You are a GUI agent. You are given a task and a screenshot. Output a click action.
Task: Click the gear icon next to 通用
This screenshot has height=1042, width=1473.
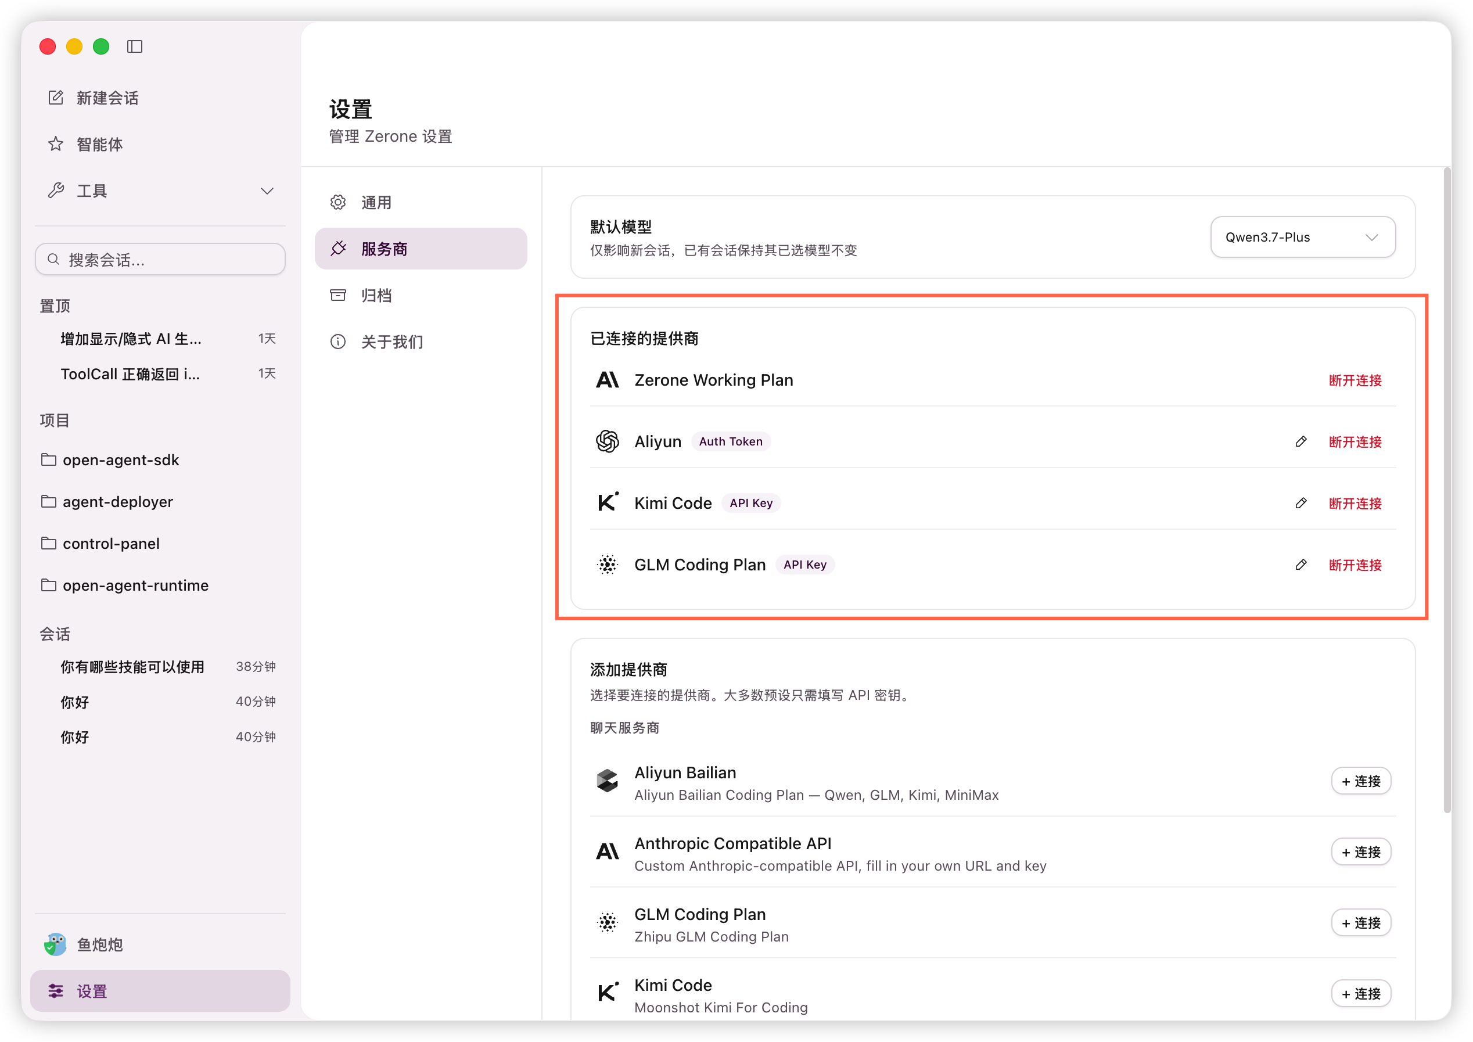click(338, 203)
